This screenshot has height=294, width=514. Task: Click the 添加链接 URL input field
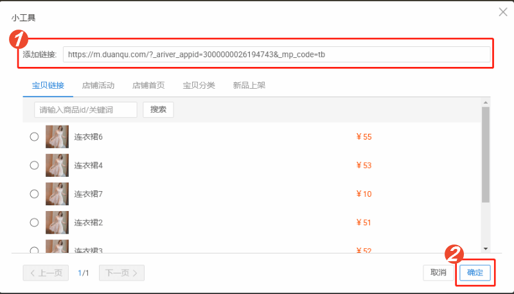[277, 55]
